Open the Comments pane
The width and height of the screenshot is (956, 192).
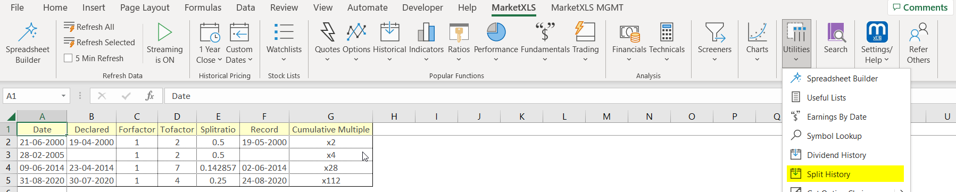[921, 7]
